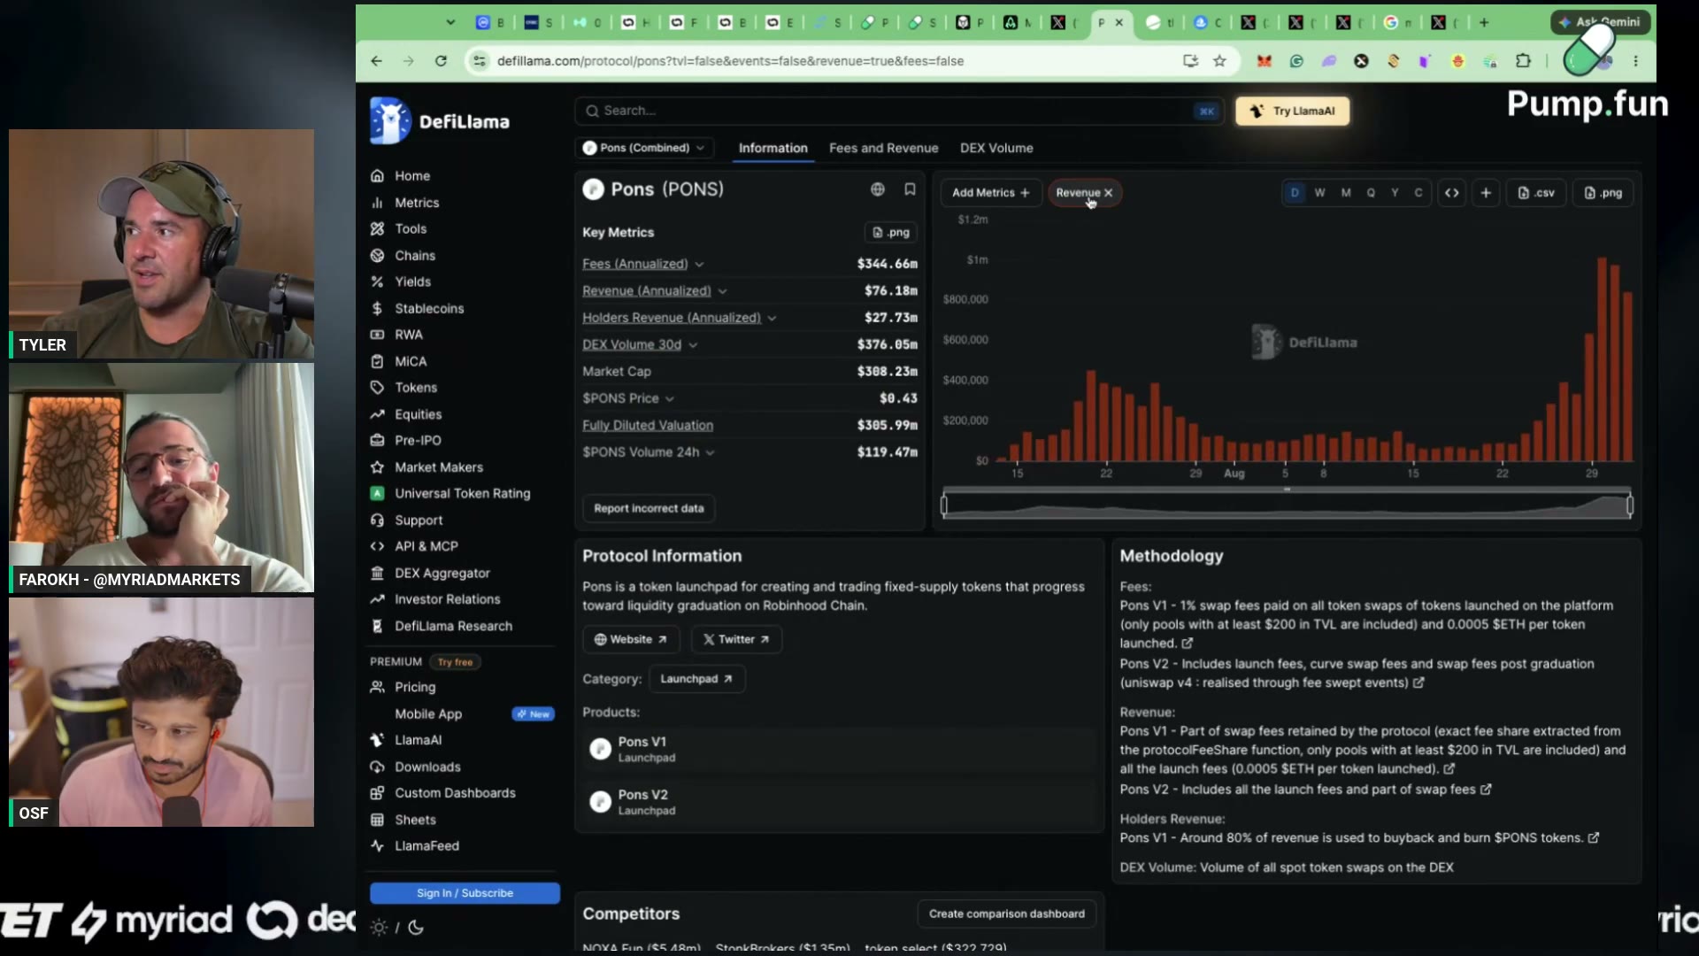Expand $PONS Price metric

point(670,398)
